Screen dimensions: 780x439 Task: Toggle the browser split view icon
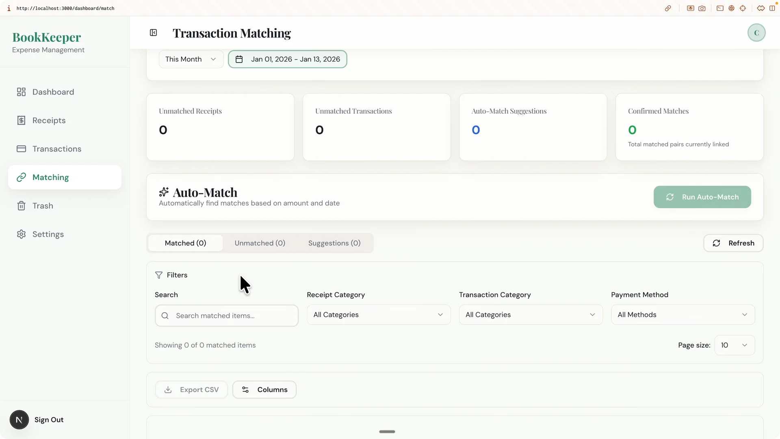[x=772, y=8]
